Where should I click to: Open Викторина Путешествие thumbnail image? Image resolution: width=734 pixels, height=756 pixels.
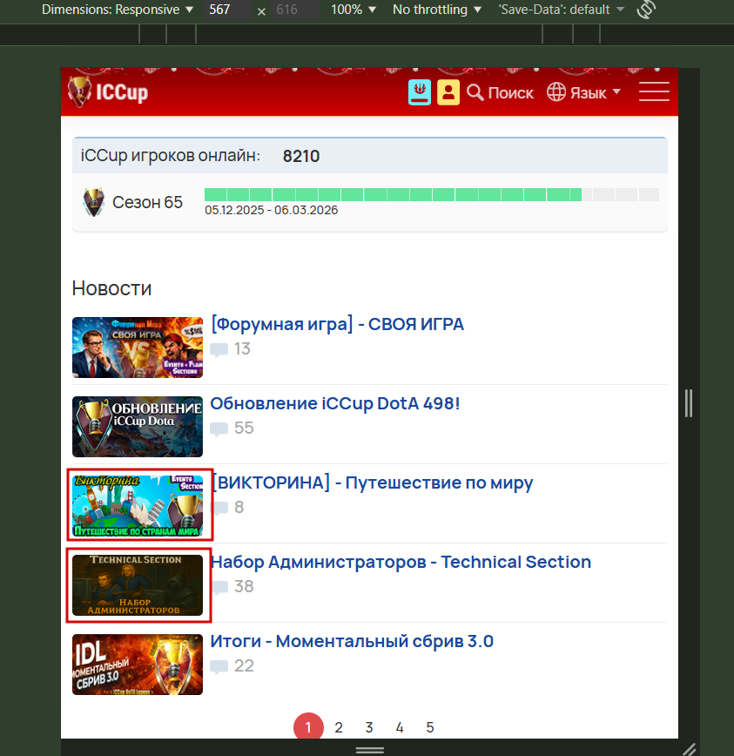pyautogui.click(x=138, y=506)
